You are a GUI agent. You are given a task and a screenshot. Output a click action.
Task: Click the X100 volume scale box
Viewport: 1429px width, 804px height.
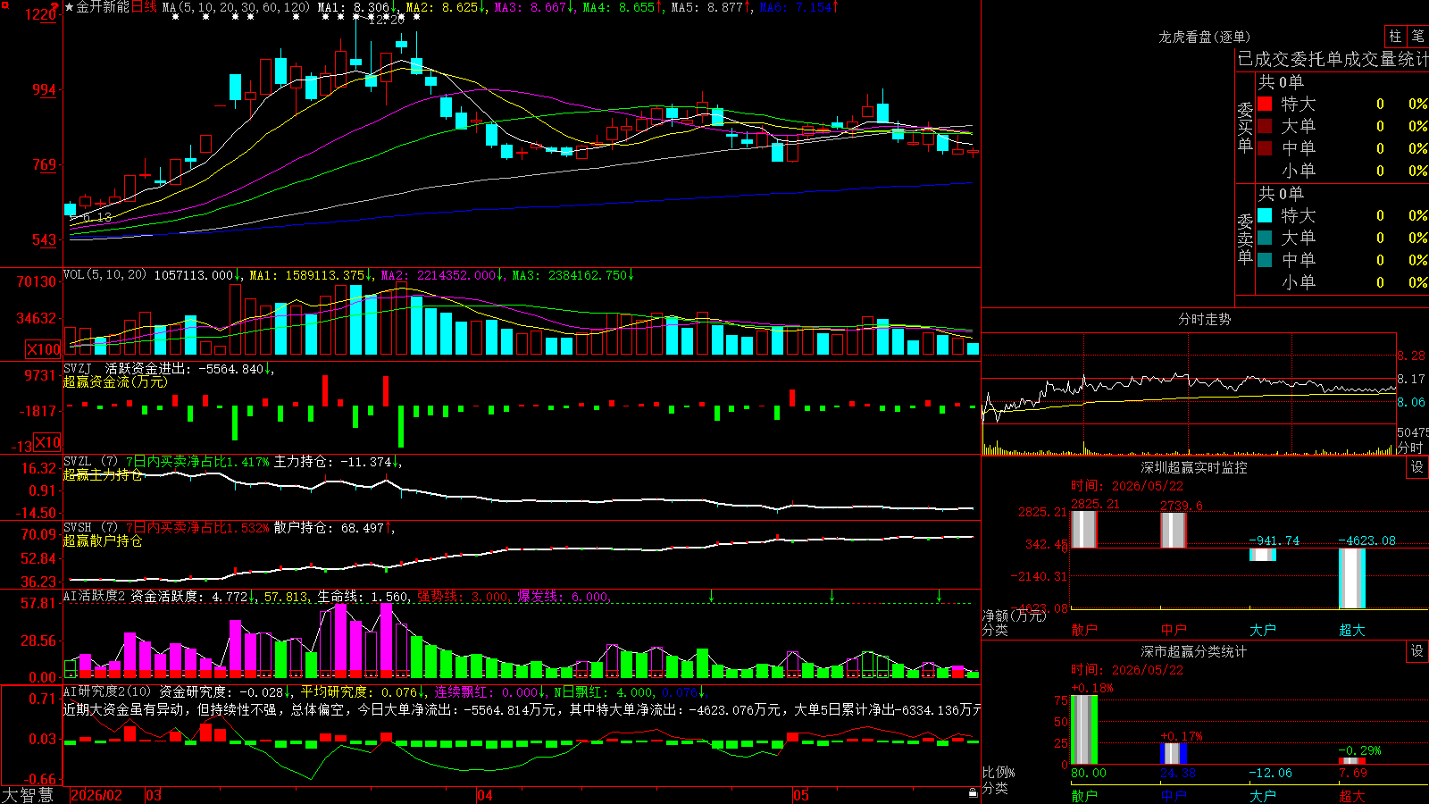(x=44, y=349)
